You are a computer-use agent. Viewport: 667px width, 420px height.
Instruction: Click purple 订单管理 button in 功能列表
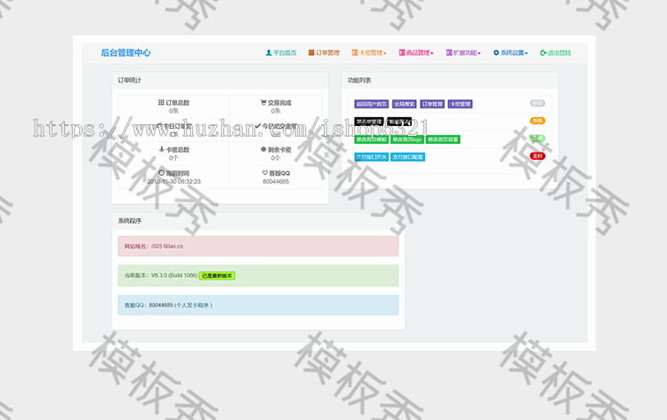pyautogui.click(x=432, y=104)
